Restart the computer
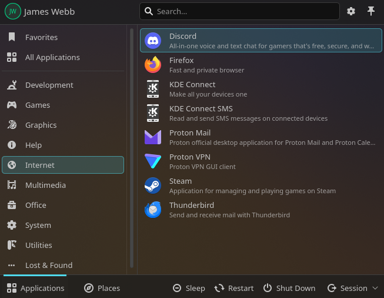 coord(234,288)
